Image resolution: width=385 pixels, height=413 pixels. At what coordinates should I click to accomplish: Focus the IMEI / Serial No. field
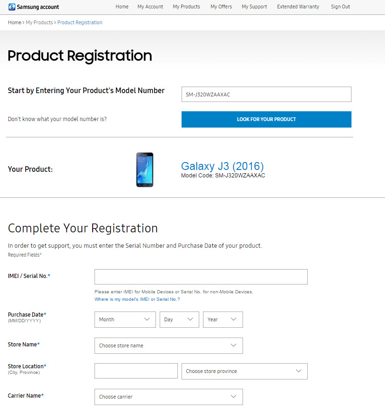click(201, 277)
